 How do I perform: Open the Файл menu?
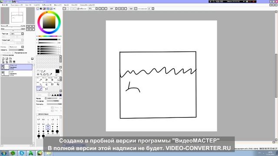point(4,5)
